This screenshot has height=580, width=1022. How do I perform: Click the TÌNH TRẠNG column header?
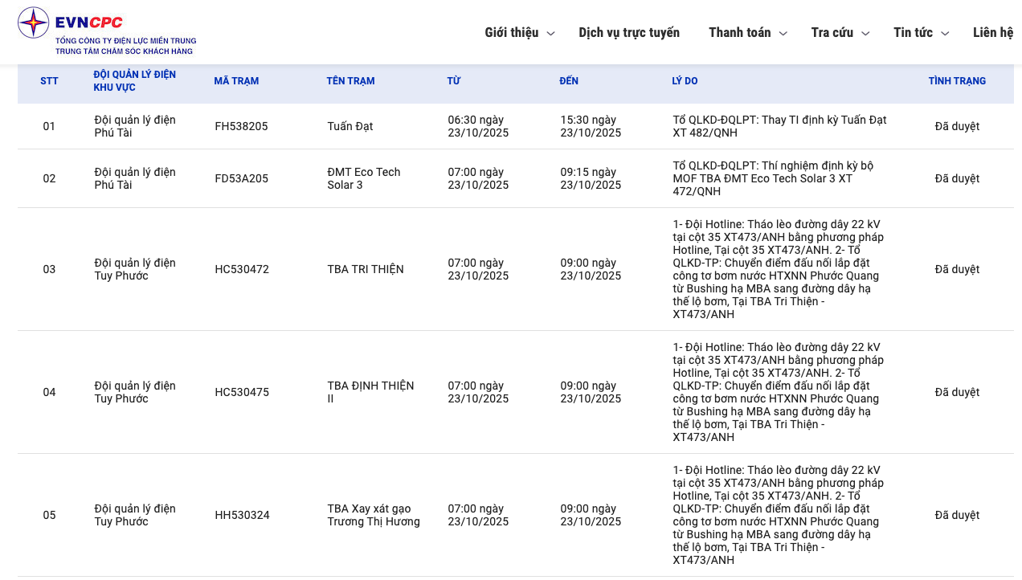(957, 81)
